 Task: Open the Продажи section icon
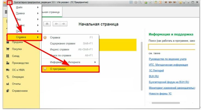[8, 42]
